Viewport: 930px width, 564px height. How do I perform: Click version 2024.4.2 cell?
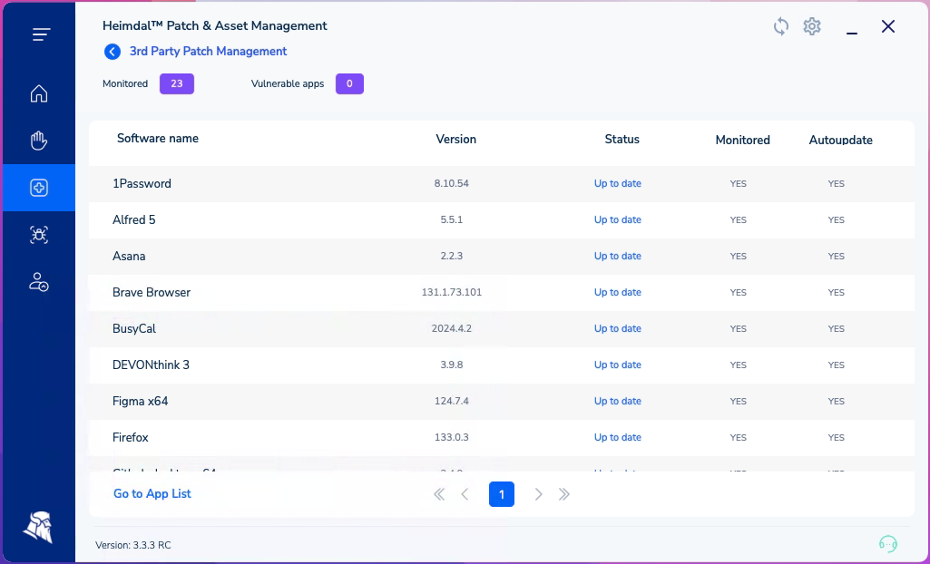tap(451, 328)
